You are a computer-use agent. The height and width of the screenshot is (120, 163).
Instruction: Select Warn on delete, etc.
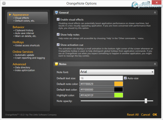(26, 36)
